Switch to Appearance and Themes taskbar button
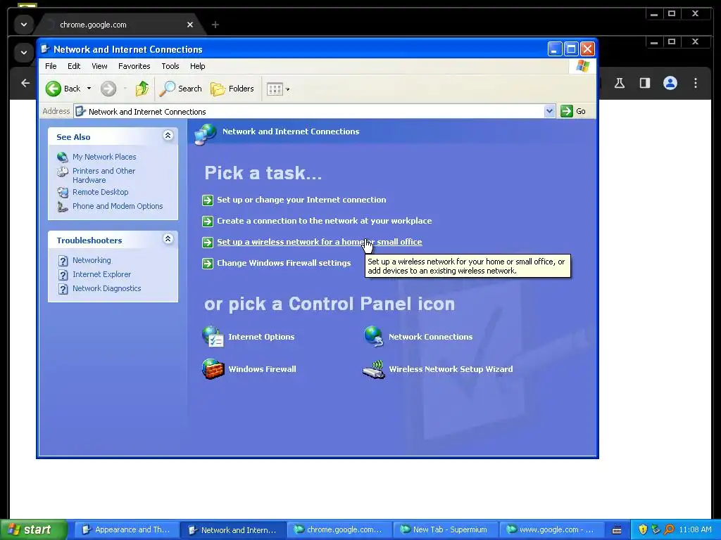Viewport: 721px width, 540px height. [x=126, y=530]
